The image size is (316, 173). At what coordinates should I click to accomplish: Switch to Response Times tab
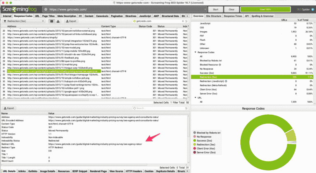pos(233,16)
